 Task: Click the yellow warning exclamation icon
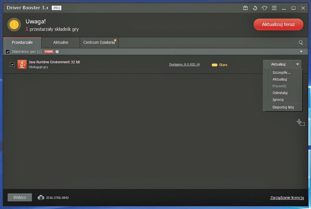(x=14, y=25)
